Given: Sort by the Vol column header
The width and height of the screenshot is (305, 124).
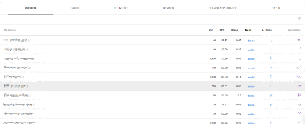Looking at the screenshot, I should (x=211, y=30).
